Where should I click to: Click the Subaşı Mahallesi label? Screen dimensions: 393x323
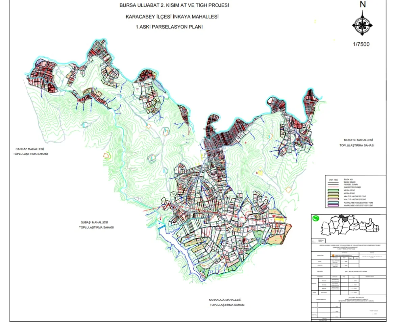[x=93, y=223]
